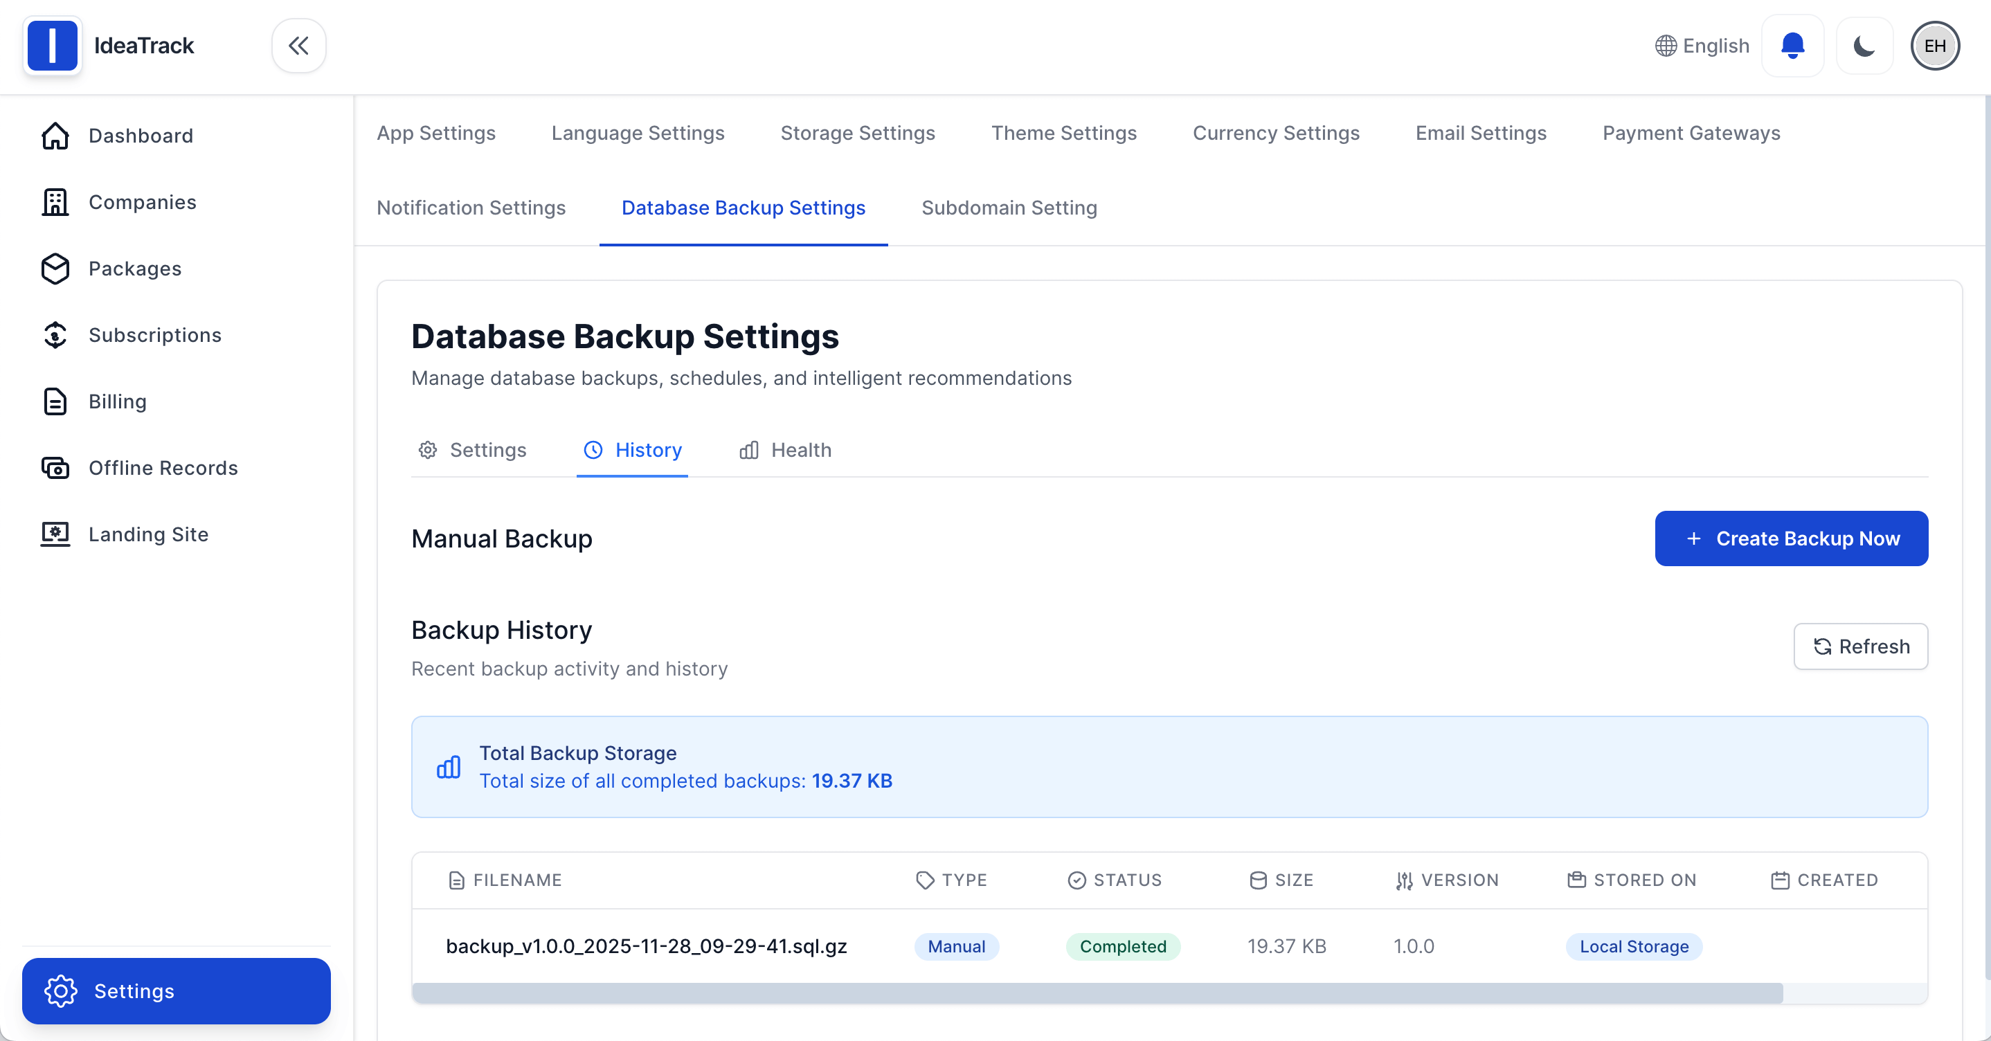
Task: Open Dashboard from the sidebar
Action: coord(140,136)
